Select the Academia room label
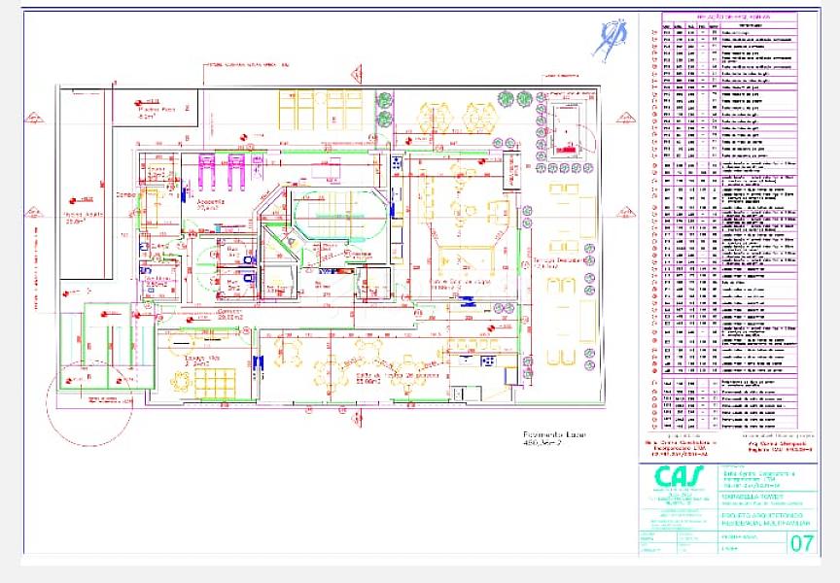The width and height of the screenshot is (840, 583). pyautogui.click(x=209, y=204)
